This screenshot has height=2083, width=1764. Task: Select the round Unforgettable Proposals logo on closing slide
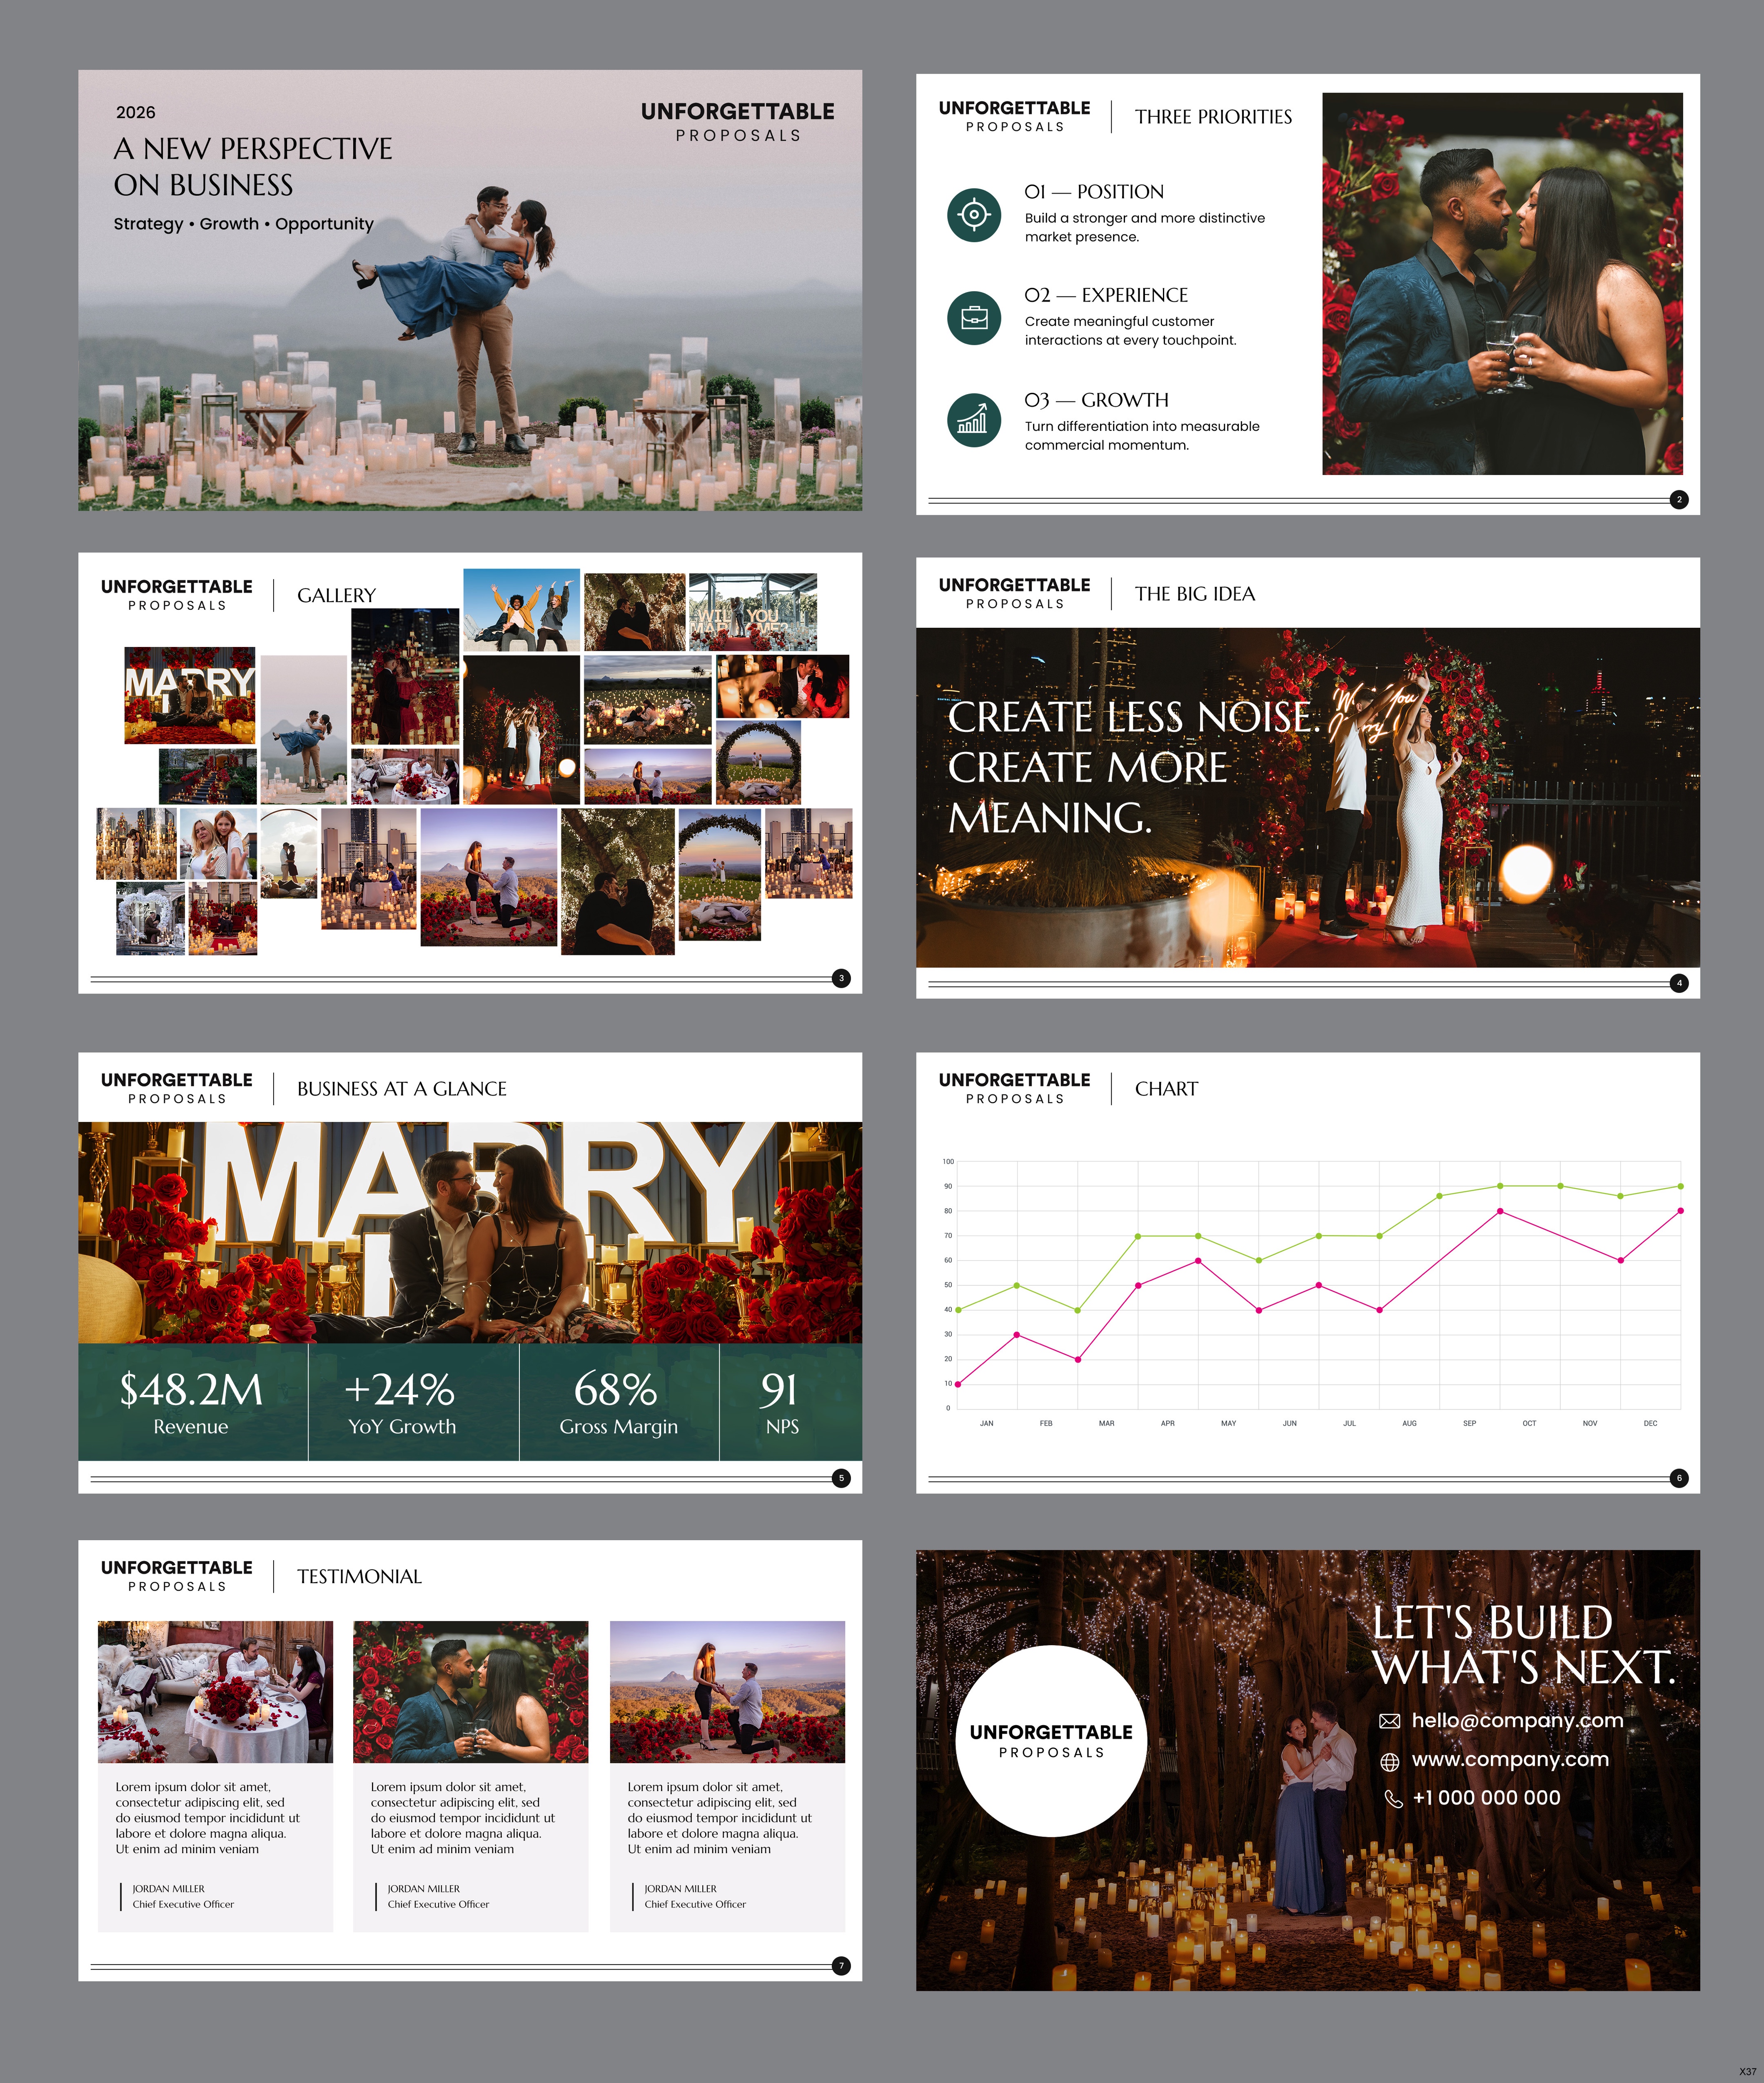1051,1741
